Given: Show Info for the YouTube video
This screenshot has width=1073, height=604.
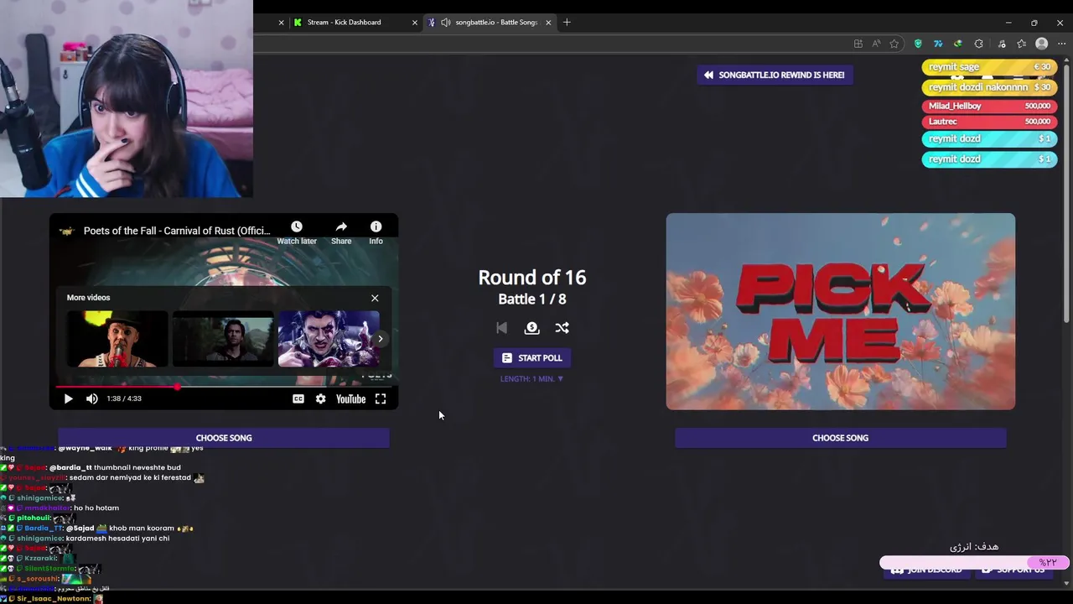Looking at the screenshot, I should pyautogui.click(x=376, y=232).
